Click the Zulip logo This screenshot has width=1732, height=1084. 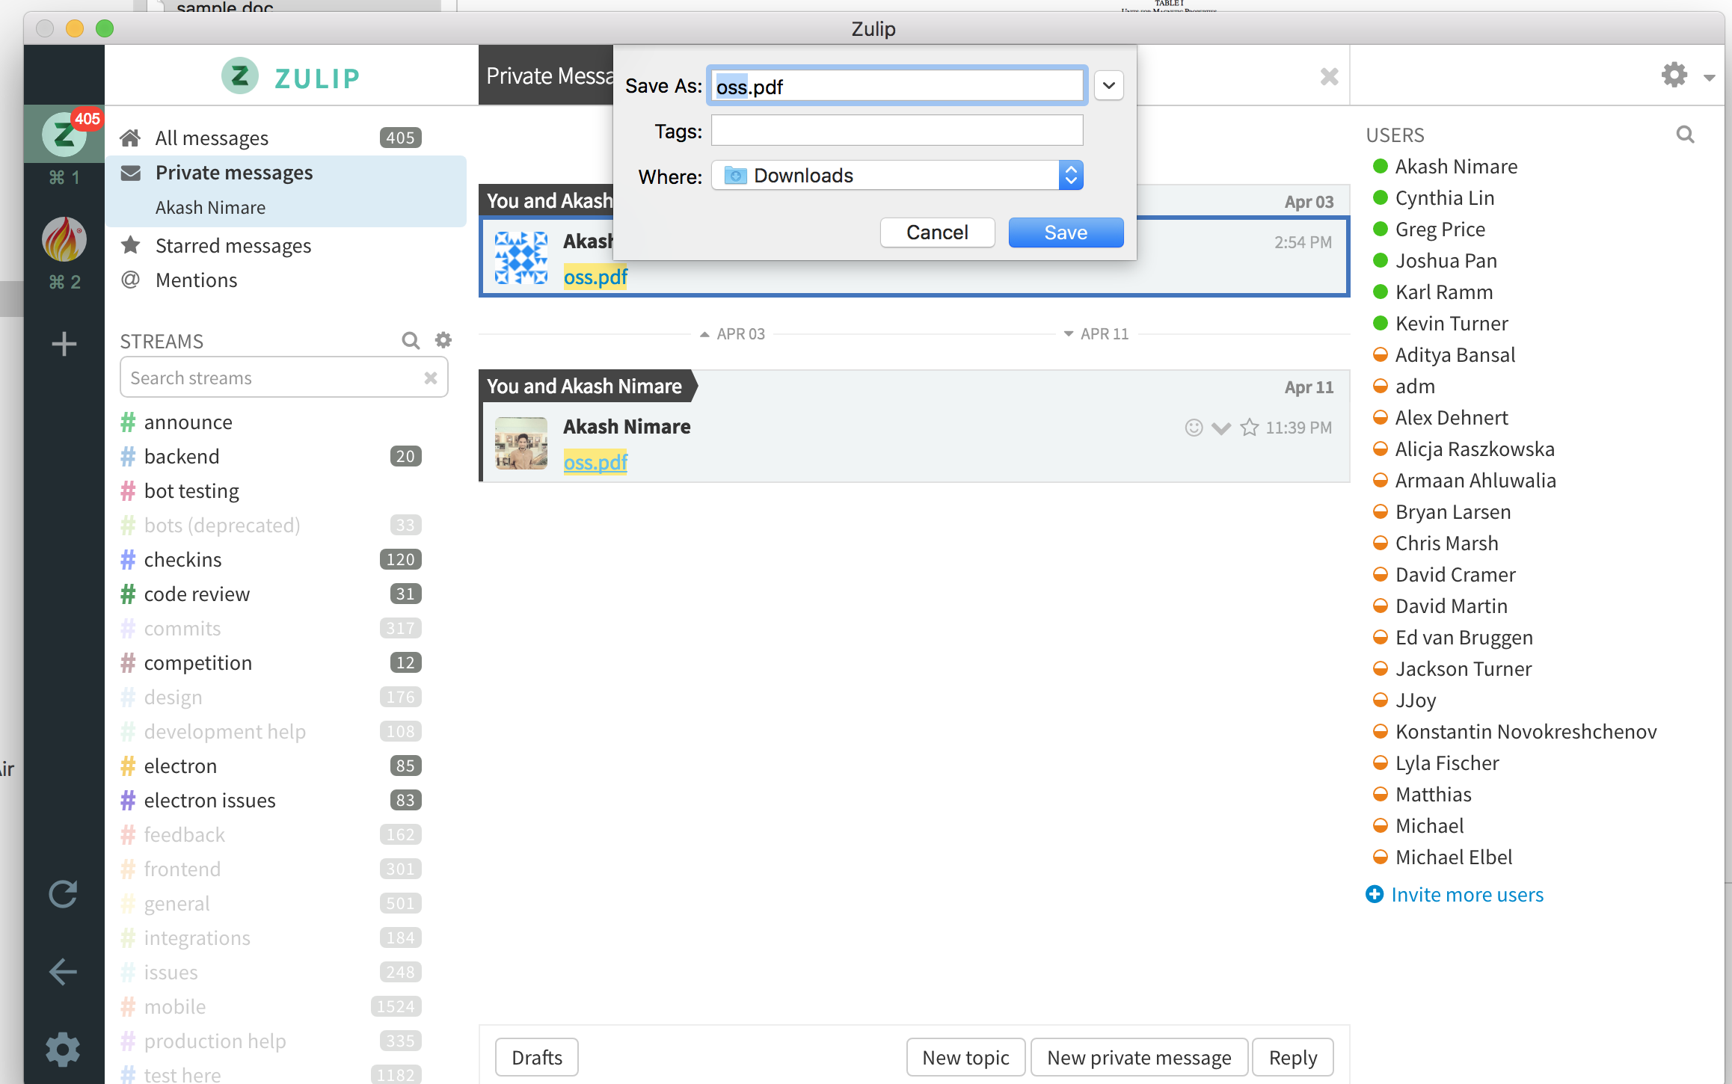tap(291, 77)
